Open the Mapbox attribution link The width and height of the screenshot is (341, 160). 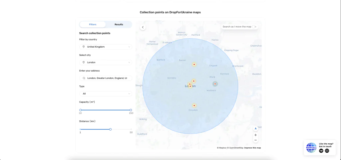tap(222, 148)
